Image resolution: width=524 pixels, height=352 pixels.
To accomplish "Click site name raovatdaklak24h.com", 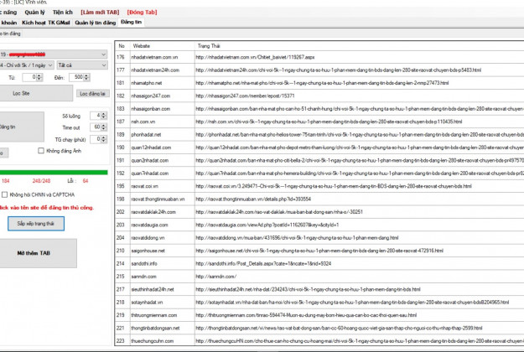I will [x=153, y=212].
